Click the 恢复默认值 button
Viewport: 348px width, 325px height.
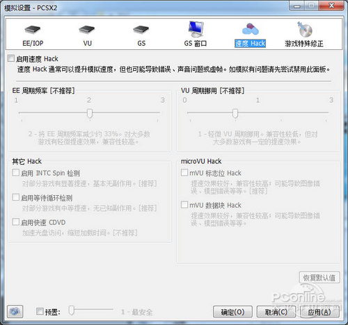pyautogui.click(x=319, y=278)
